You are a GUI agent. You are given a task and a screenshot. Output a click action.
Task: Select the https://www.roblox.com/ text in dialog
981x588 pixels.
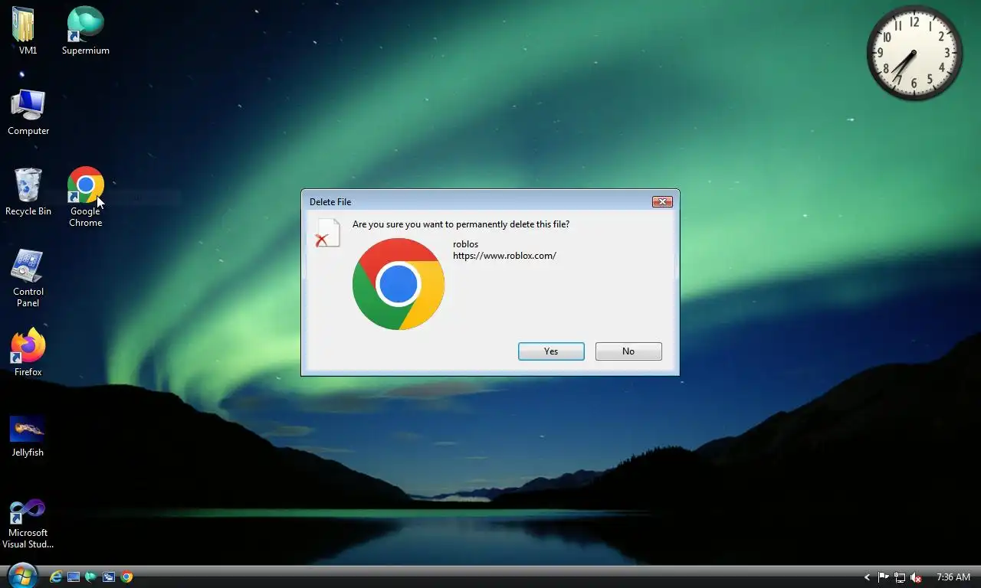pos(504,256)
